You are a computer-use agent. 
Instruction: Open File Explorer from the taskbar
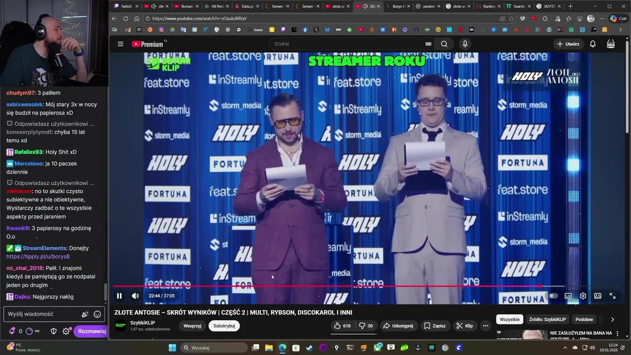(269, 348)
